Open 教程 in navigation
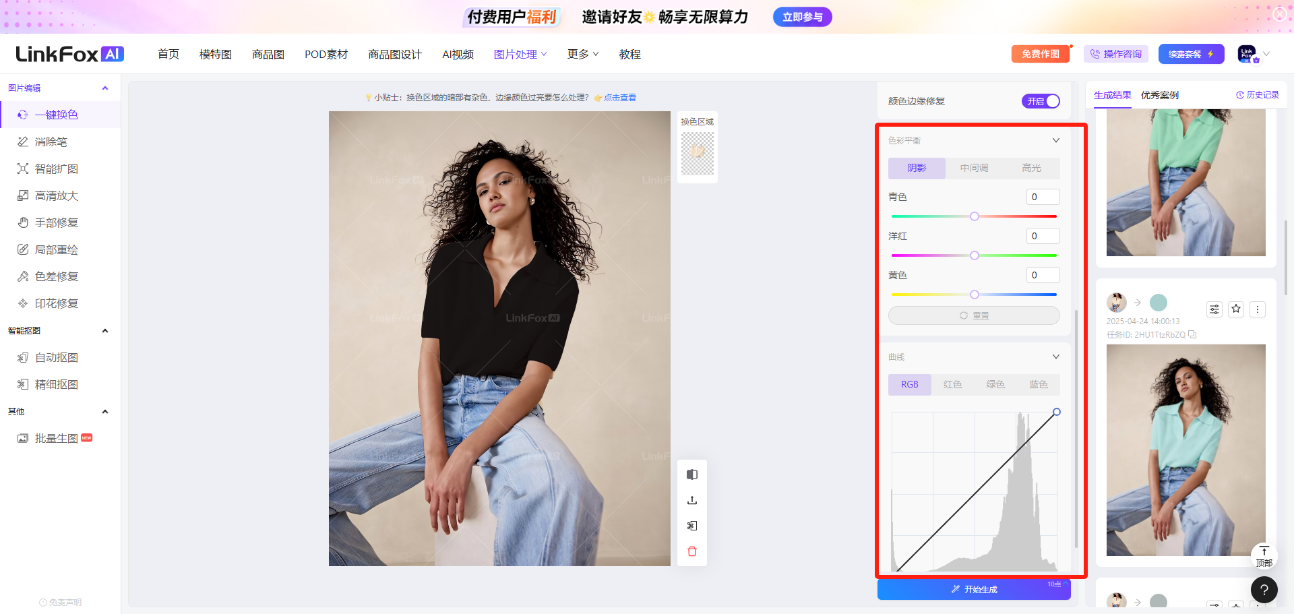This screenshot has height=614, width=1294. (x=630, y=54)
